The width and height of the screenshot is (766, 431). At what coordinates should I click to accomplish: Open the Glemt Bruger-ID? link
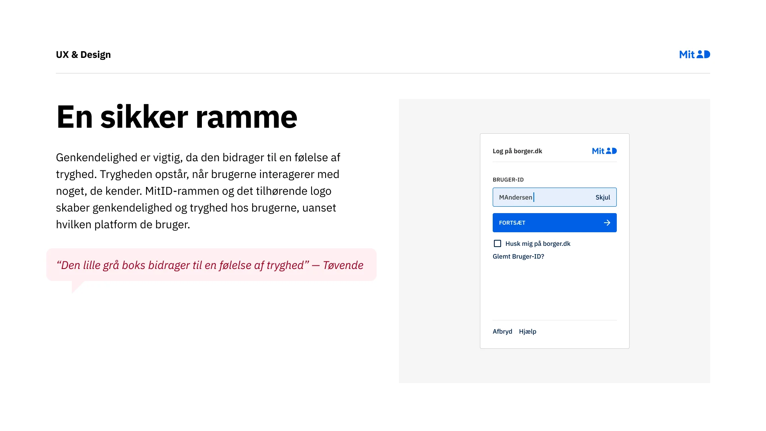(x=518, y=256)
